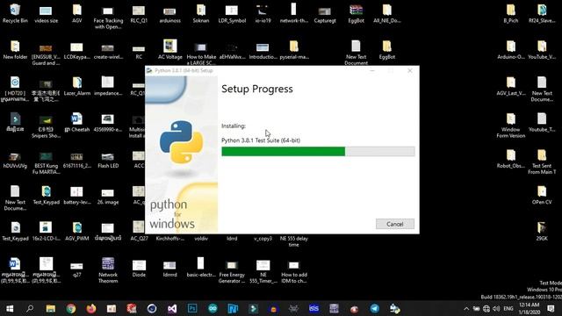Viewport: 562px width, 316px height.
Task: Click the 'Setup Progress' heading text
Action: point(257,89)
